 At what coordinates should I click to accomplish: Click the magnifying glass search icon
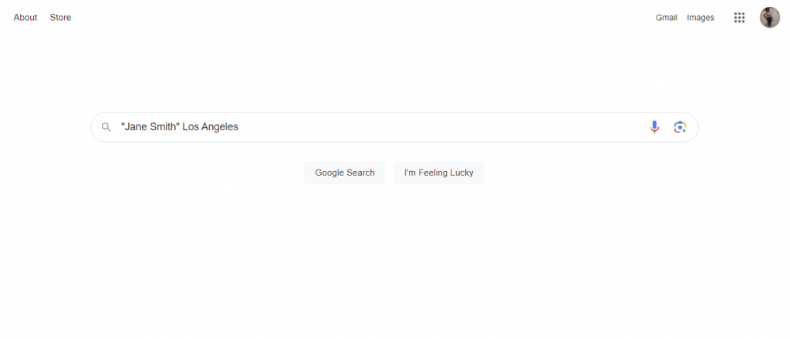tap(106, 127)
